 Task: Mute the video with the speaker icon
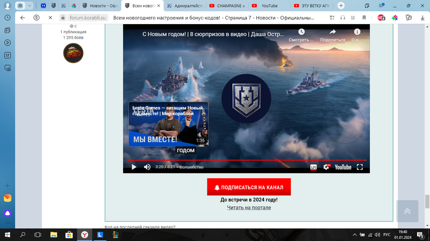tap(147, 167)
